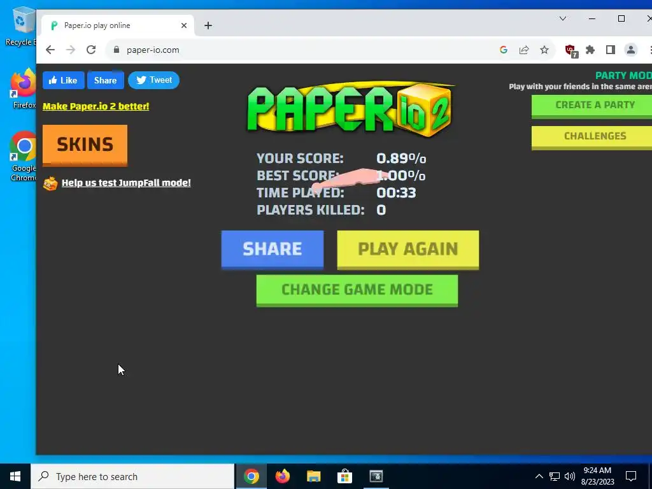The width and height of the screenshot is (652, 489).
Task: Click the volume speaker tray icon
Action: click(x=570, y=476)
